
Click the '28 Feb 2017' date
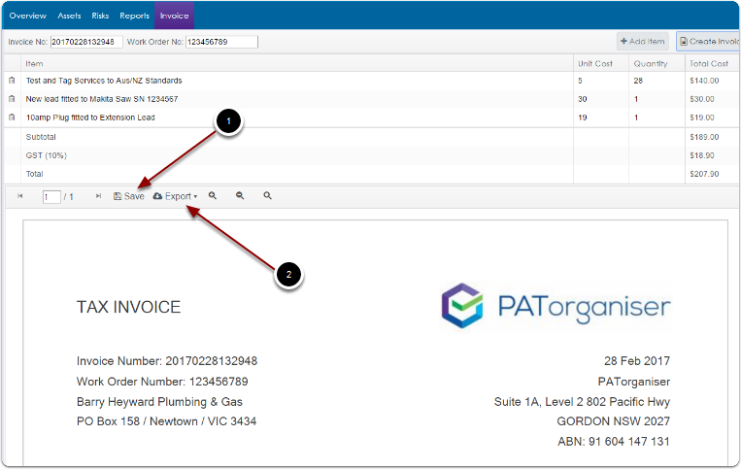coord(636,361)
